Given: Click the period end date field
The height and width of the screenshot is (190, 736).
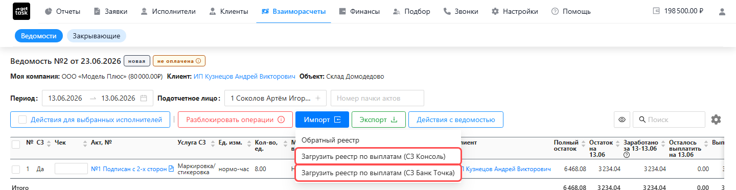Looking at the screenshot, I should [118, 98].
